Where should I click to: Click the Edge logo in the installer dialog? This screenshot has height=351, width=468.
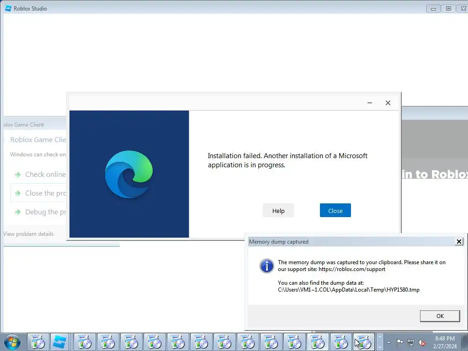click(129, 174)
